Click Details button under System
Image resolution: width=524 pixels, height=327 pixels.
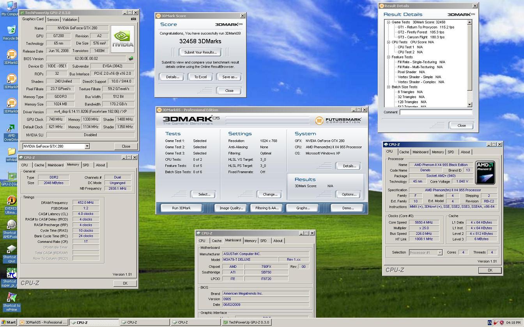tap(349, 166)
